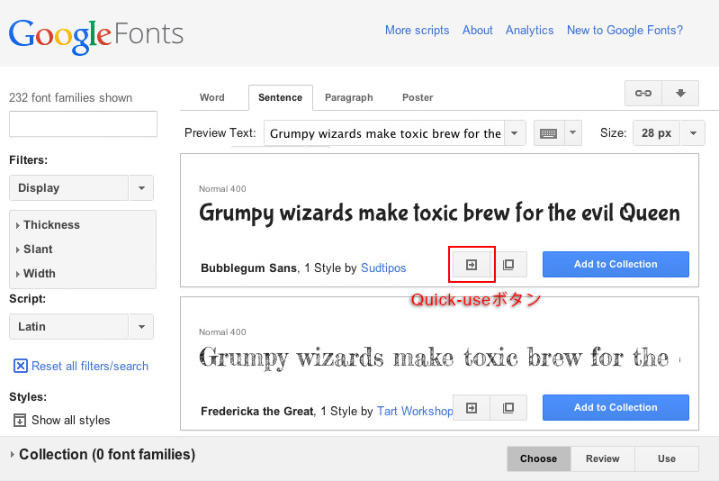Click the Sudtipos designer link

pos(383,268)
